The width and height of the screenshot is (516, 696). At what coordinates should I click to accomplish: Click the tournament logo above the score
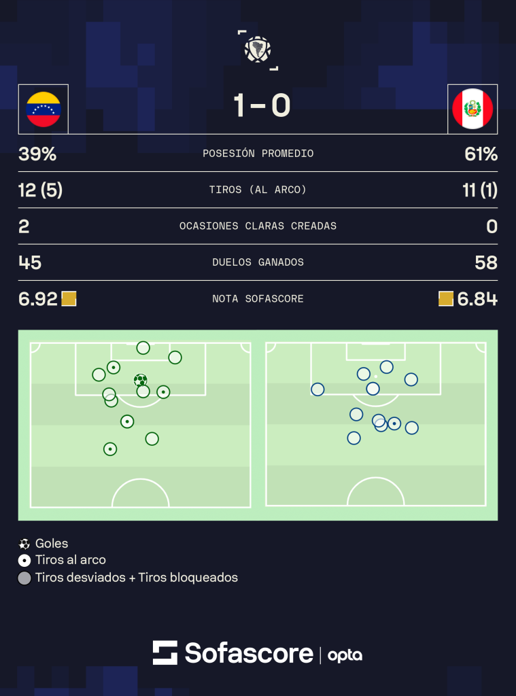pyautogui.click(x=258, y=50)
